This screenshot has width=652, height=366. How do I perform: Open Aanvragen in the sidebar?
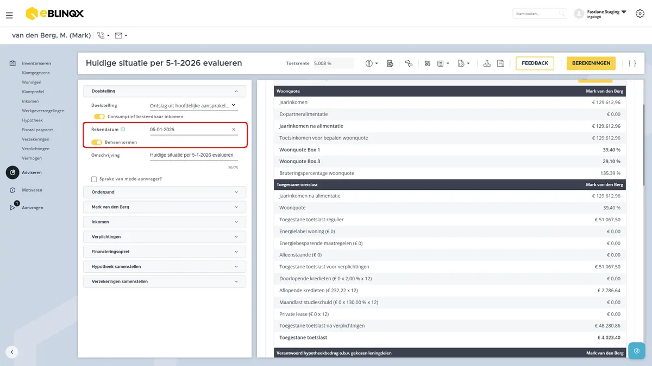[33, 208]
